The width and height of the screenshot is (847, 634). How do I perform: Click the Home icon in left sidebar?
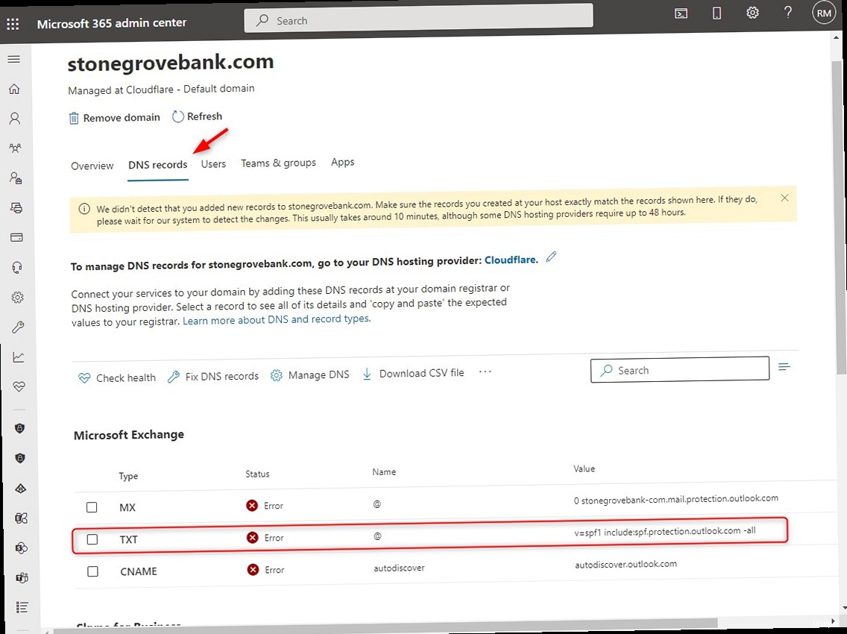point(14,90)
